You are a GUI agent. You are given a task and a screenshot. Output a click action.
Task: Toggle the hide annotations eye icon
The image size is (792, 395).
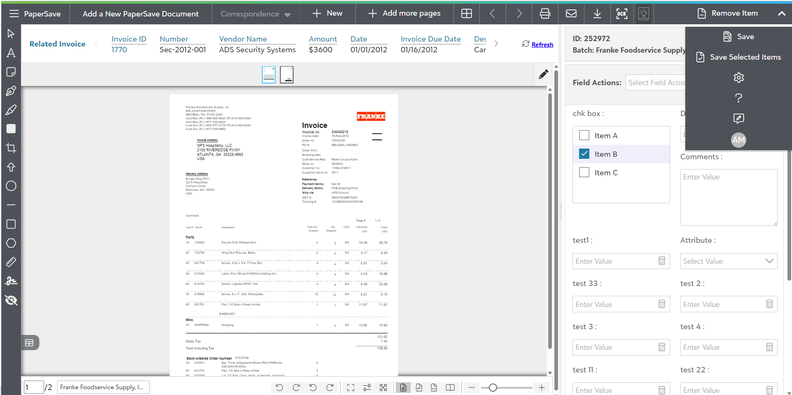click(x=11, y=300)
